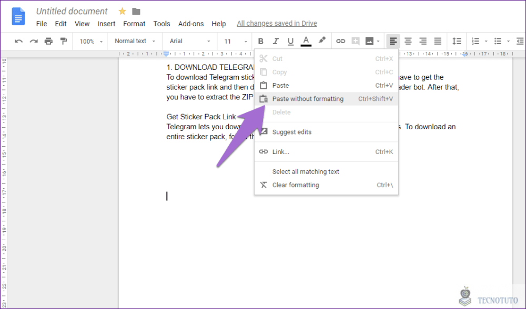Click the Add comment toolbar icon

(355, 41)
